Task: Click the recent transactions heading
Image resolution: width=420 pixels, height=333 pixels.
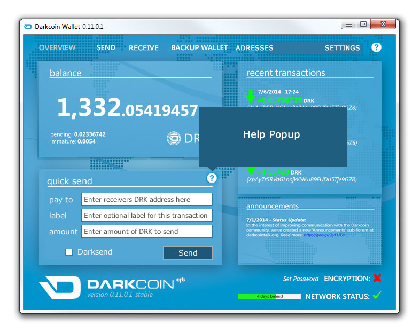Action: point(286,73)
